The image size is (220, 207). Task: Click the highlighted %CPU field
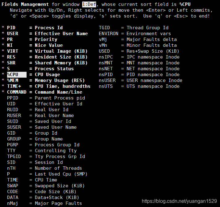(17, 75)
